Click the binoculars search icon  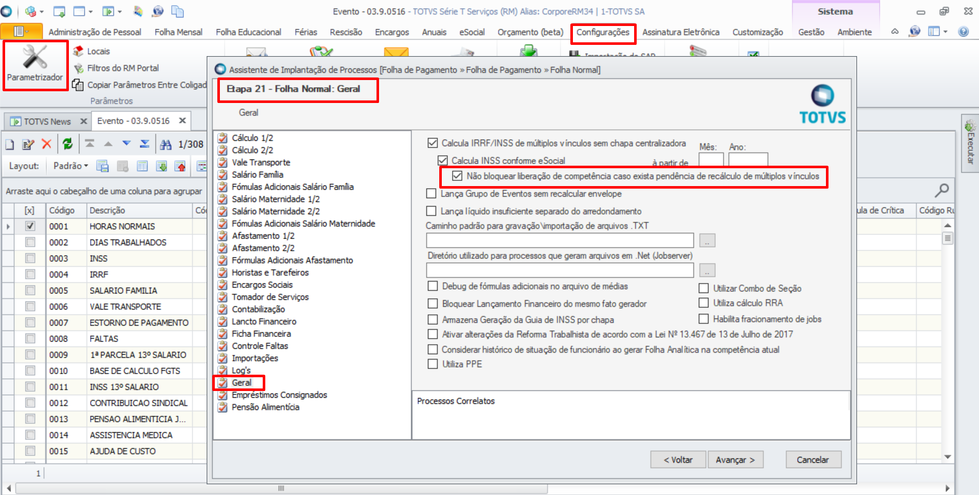(166, 145)
